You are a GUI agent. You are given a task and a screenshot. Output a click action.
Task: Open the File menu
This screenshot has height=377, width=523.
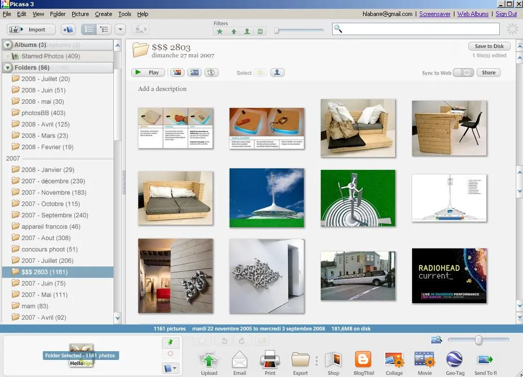click(7, 14)
